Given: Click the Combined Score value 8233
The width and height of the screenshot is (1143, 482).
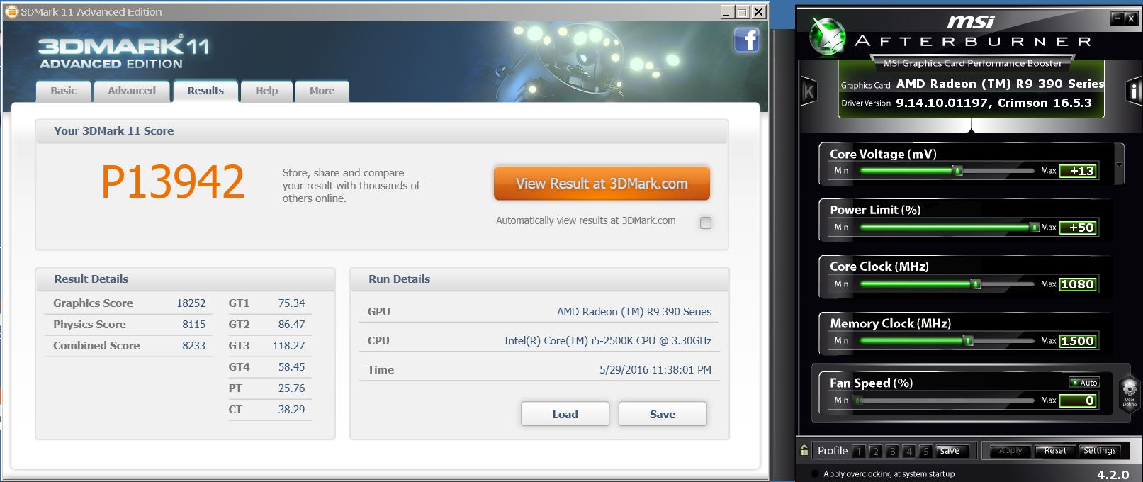Looking at the screenshot, I should click(193, 345).
